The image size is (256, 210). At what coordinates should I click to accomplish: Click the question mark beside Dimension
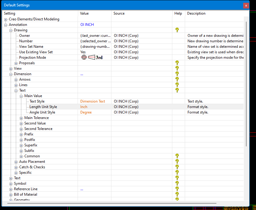(177, 74)
